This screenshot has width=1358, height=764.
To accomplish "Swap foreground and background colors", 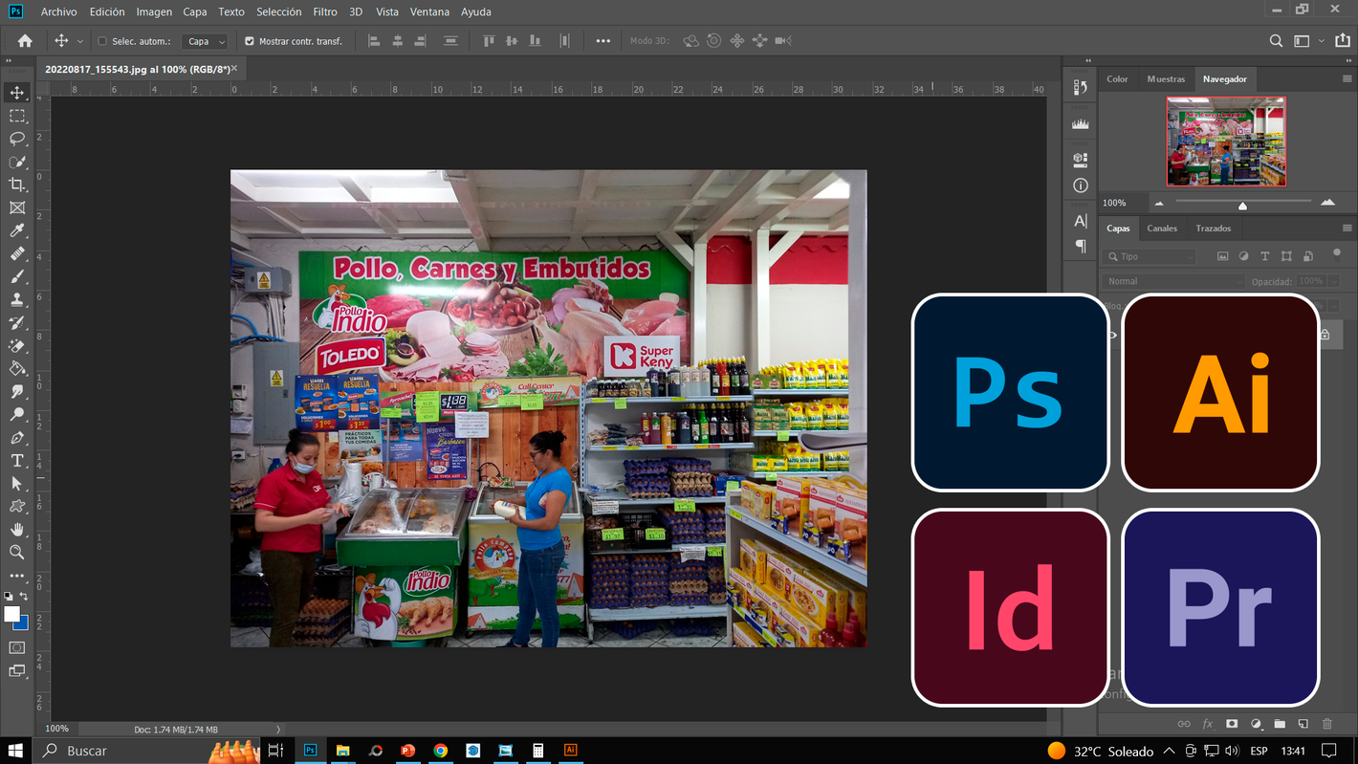I will [x=25, y=596].
